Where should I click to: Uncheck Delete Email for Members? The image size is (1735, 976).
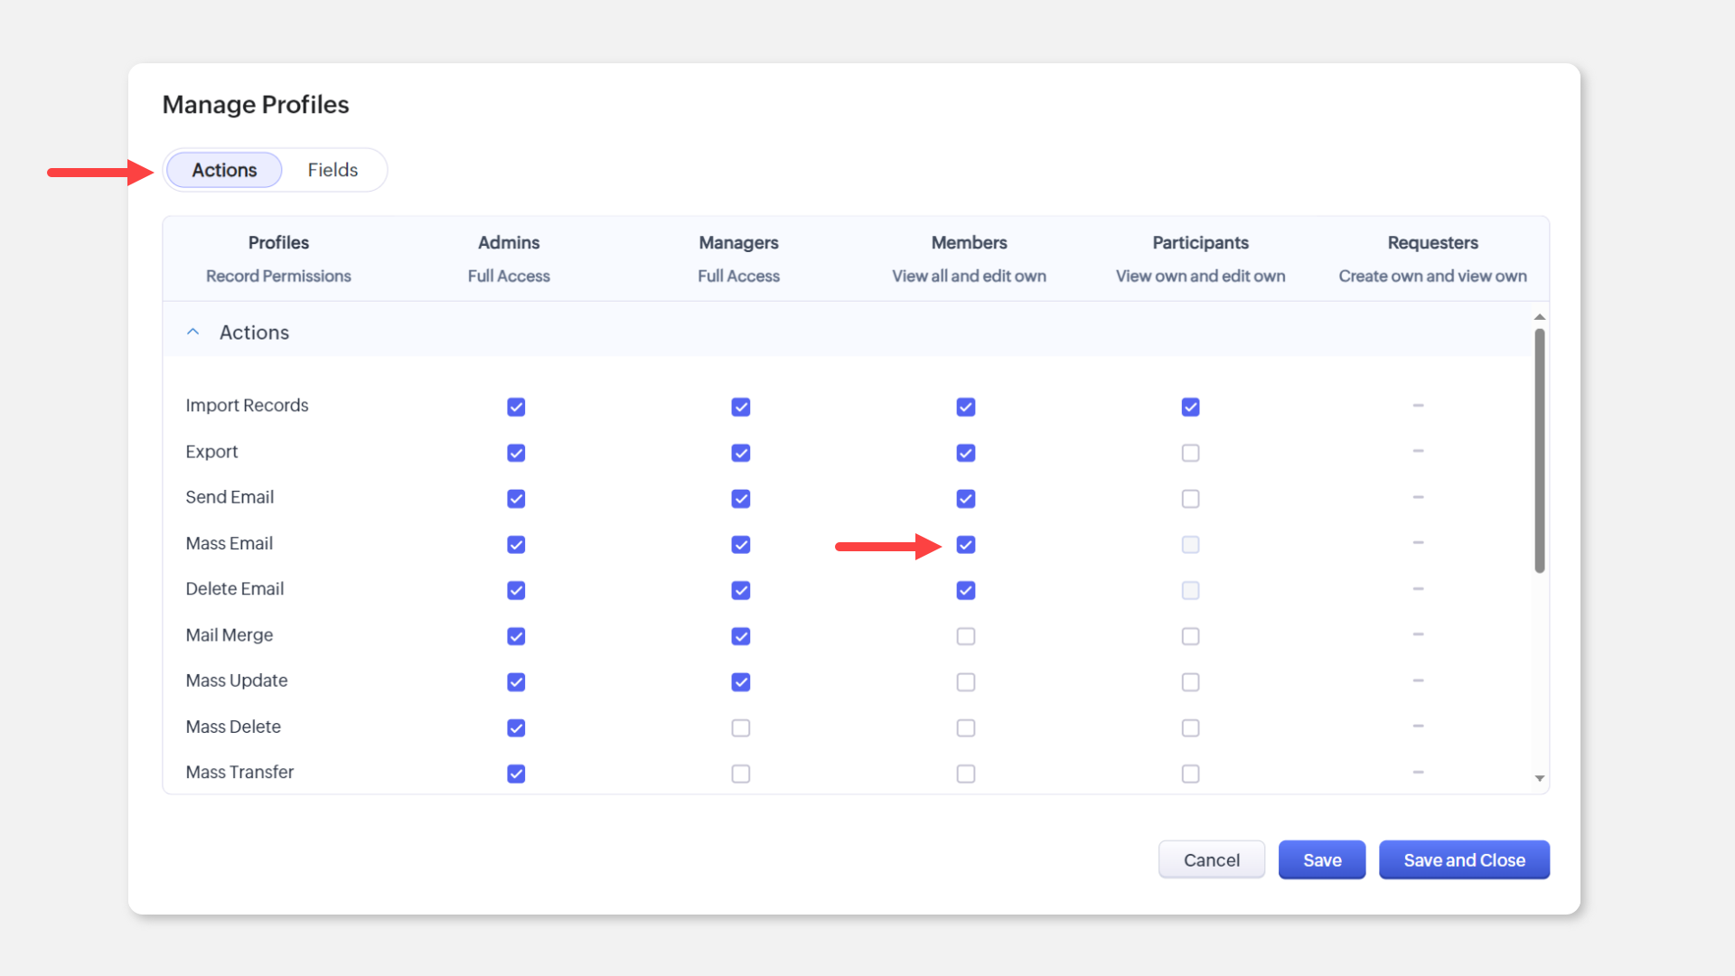point(966,590)
